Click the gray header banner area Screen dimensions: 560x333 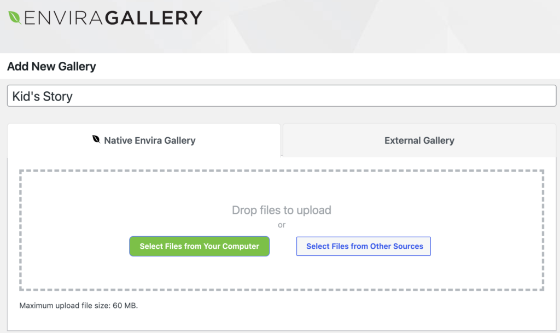pos(383,25)
